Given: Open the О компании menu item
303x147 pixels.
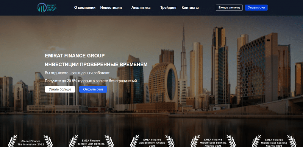Looking at the screenshot, I should tap(85, 8).
